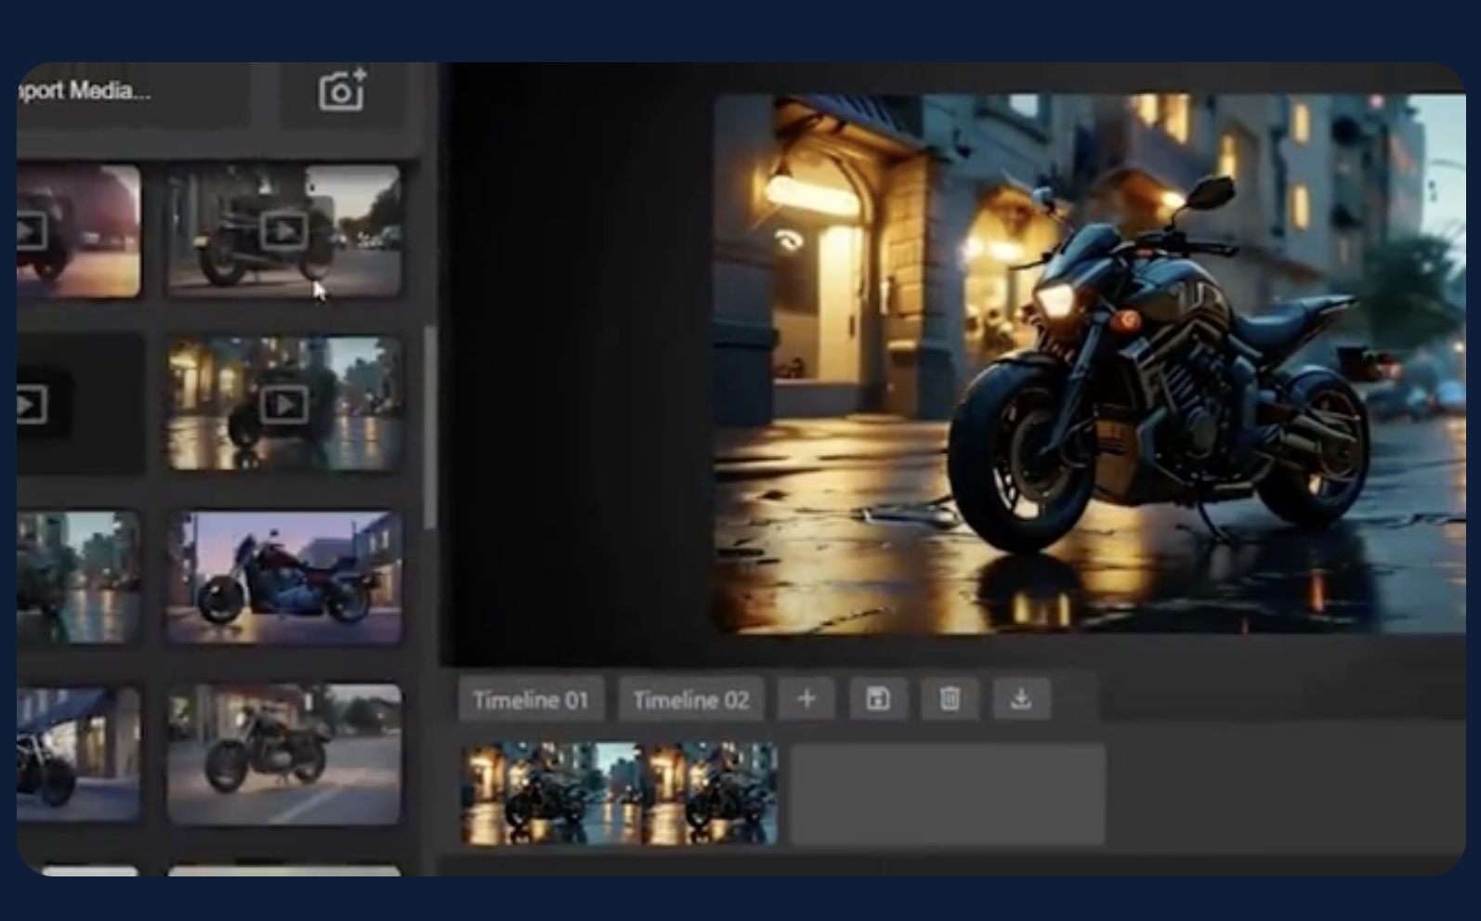
Task: Add a new timeline with plus icon
Action: 806,699
